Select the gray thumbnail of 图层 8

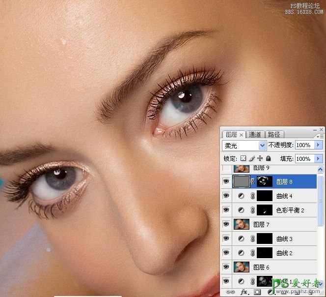[242, 181]
